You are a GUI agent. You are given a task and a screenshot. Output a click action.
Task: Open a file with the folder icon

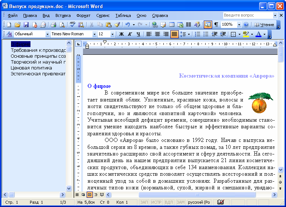pos(18,25)
